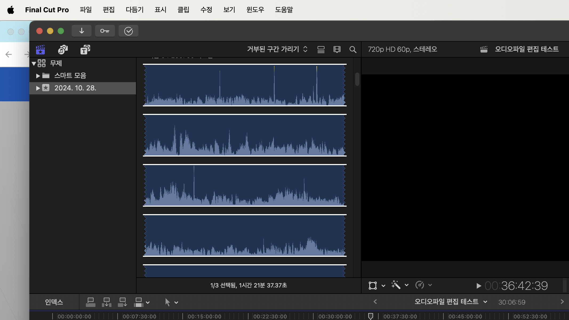Select the second audio waveform clip
The height and width of the screenshot is (320, 569).
tap(245, 135)
